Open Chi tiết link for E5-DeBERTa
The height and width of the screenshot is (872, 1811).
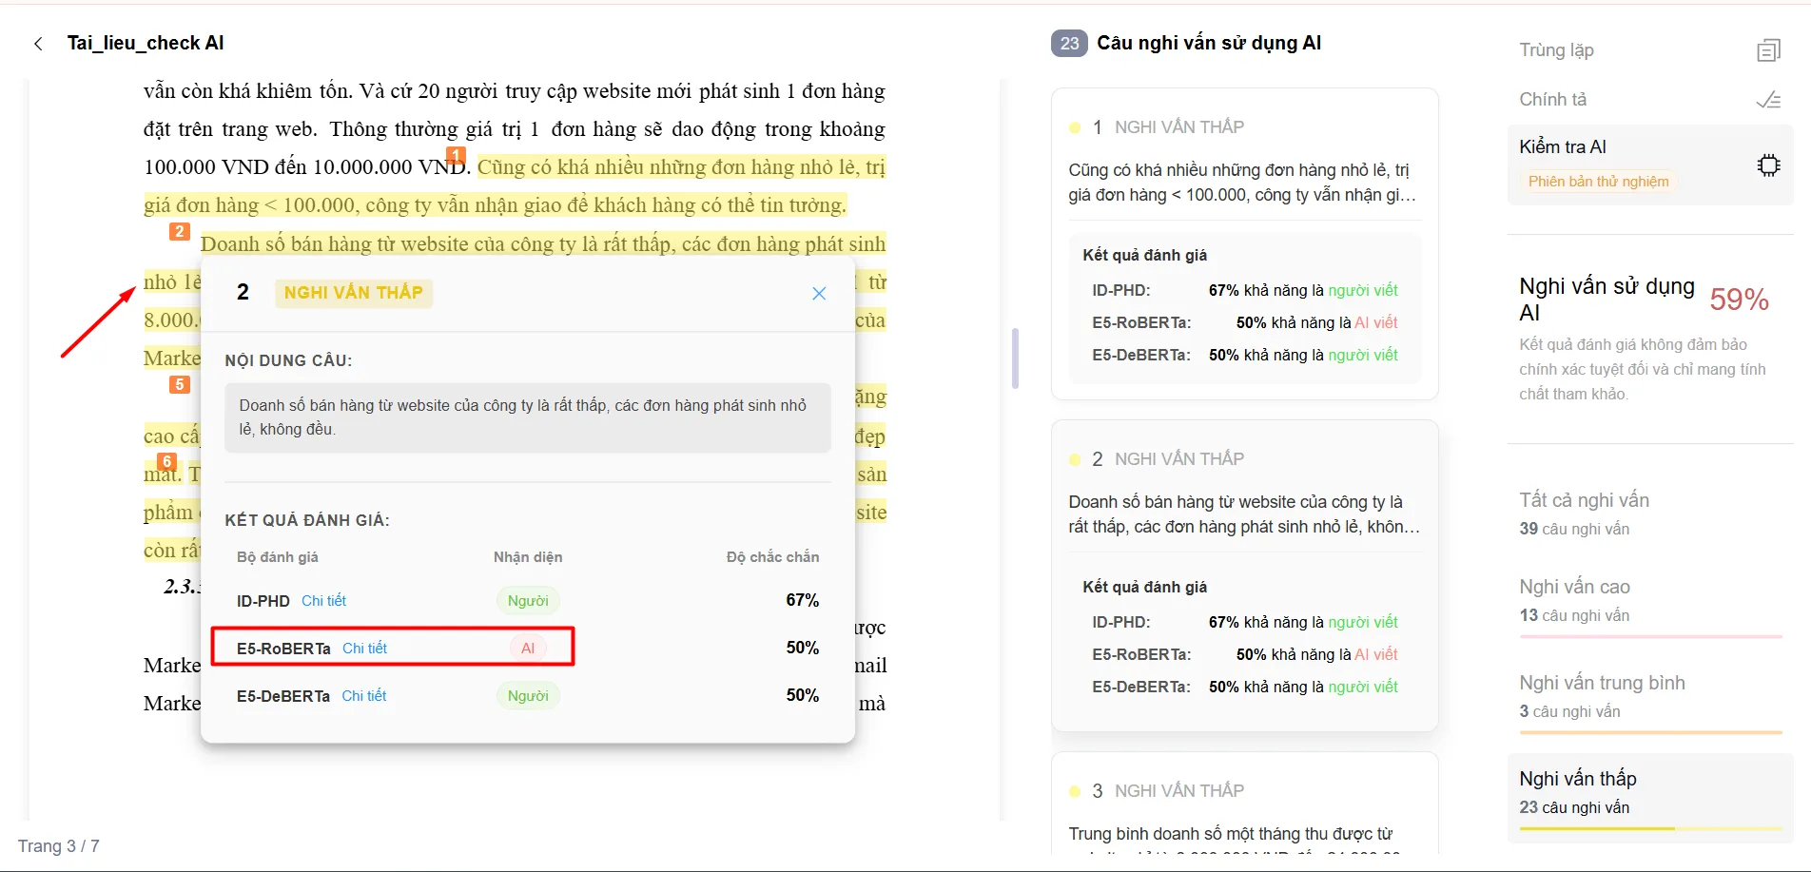pyautogui.click(x=364, y=696)
